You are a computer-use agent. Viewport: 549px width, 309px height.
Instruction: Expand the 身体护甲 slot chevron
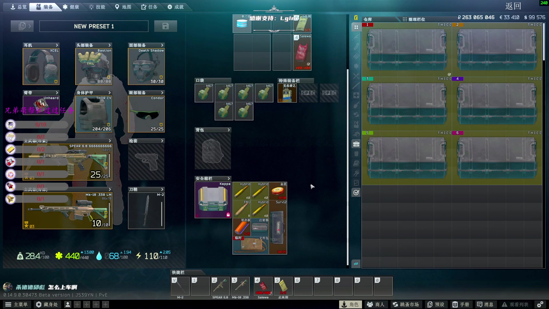tap(110, 93)
